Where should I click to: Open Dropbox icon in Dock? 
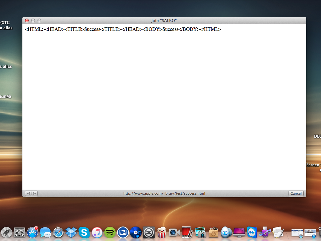[x=71, y=232]
